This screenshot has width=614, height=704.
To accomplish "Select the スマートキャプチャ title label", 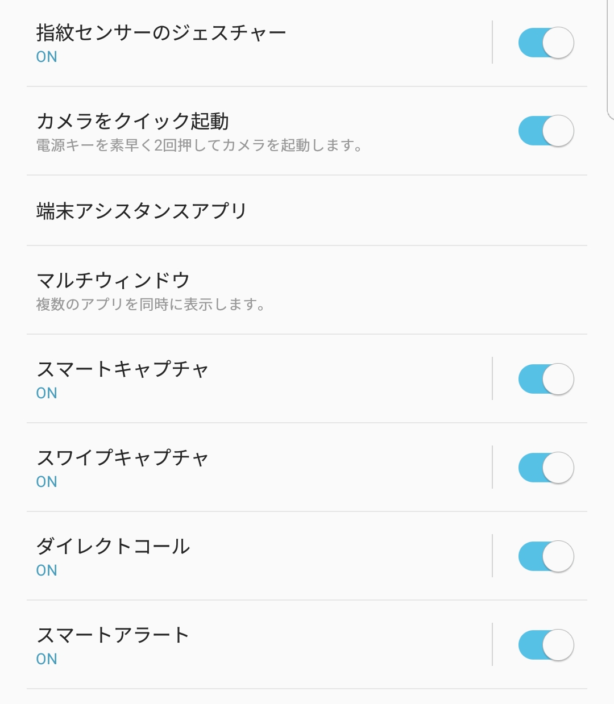I will (x=122, y=369).
